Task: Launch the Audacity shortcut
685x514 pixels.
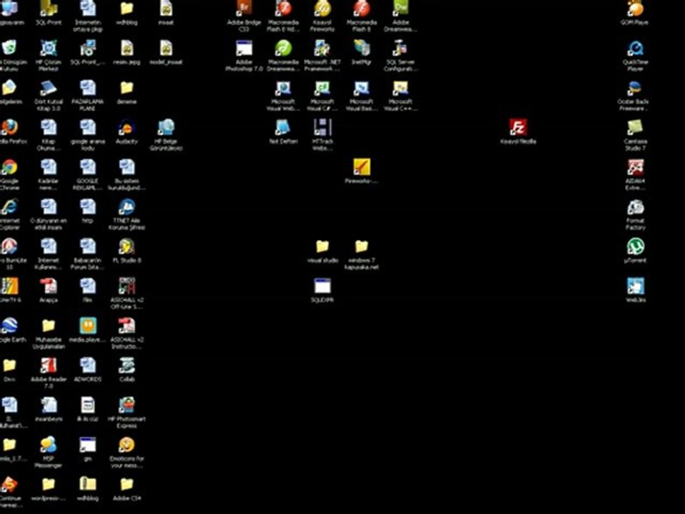Action: pyautogui.click(x=127, y=127)
